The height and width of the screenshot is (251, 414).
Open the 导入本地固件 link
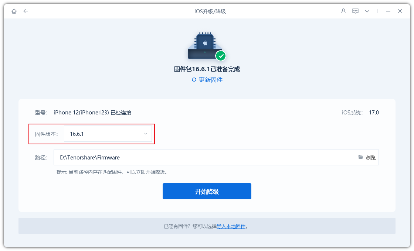[x=231, y=226]
